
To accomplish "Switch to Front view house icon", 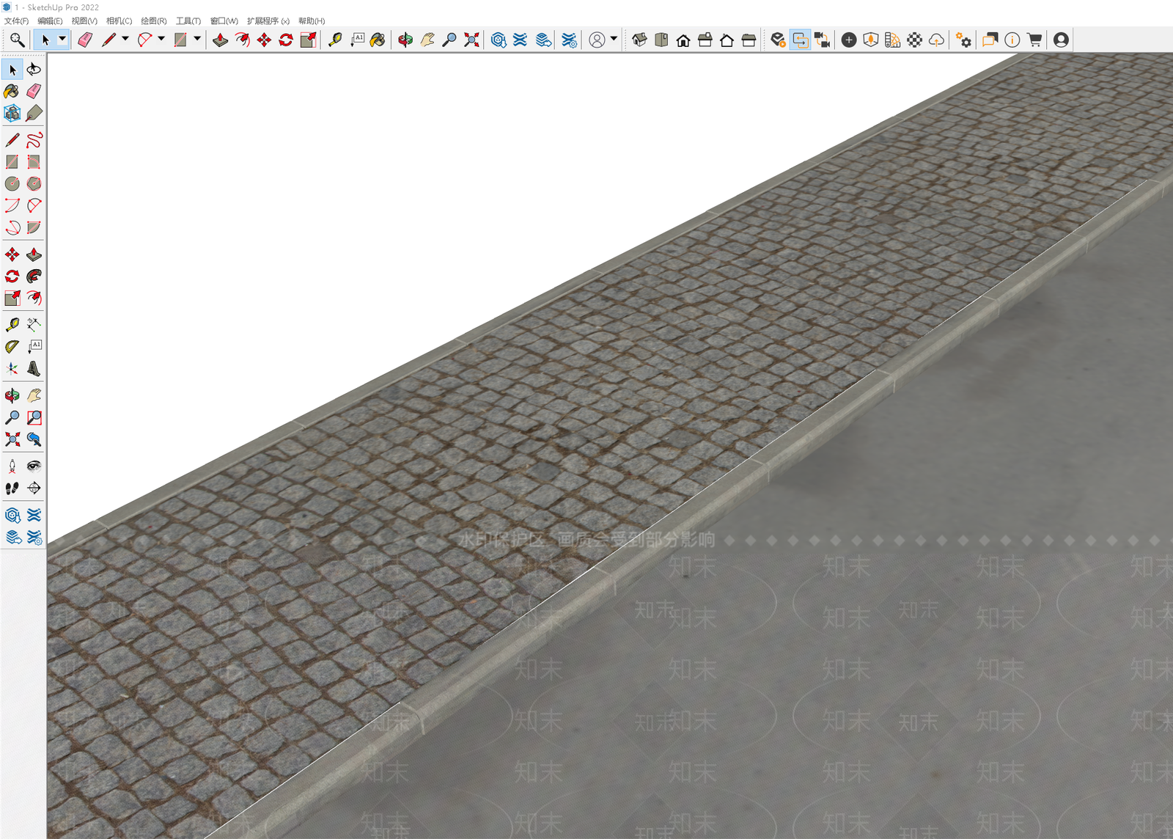I will [x=683, y=40].
